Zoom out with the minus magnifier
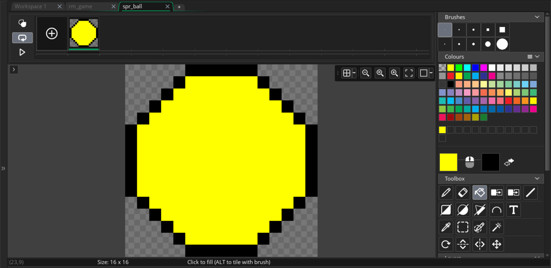The width and height of the screenshot is (551, 268). click(x=365, y=73)
